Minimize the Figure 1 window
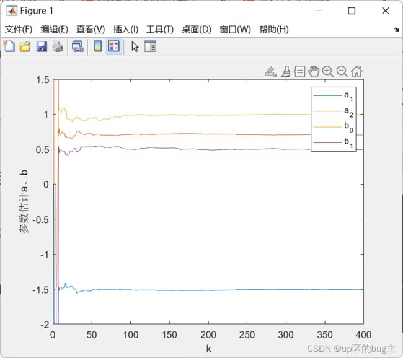403x358 pixels. pos(319,11)
